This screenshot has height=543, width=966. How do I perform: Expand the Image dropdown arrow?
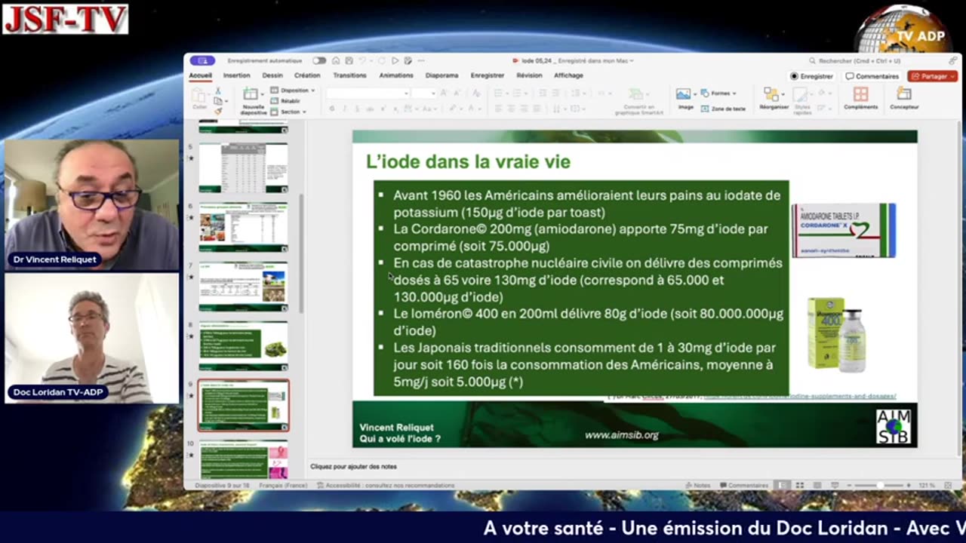pos(694,95)
